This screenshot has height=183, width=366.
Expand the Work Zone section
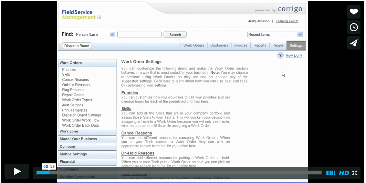[87, 131]
